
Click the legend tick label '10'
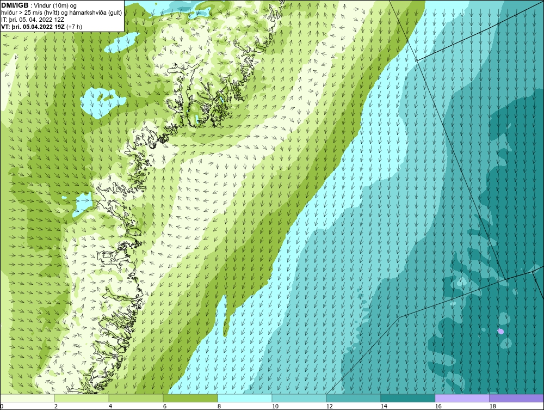[275, 406]
